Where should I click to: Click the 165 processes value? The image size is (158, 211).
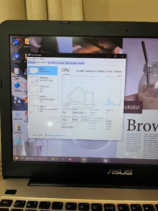pos(64,120)
